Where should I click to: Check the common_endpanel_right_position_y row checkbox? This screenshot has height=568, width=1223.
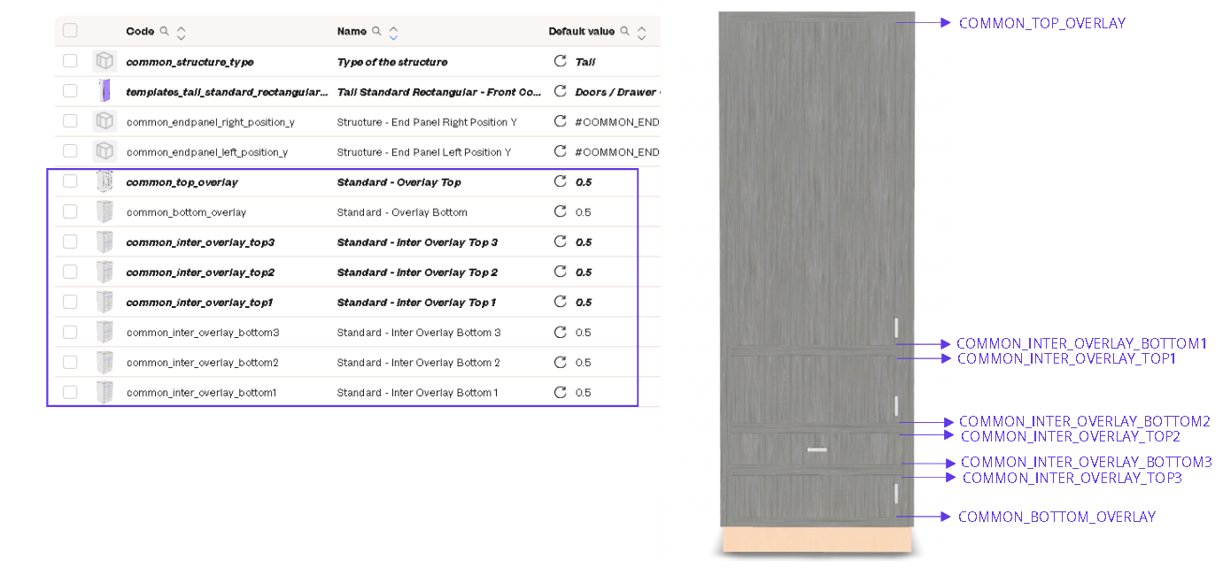(70, 121)
